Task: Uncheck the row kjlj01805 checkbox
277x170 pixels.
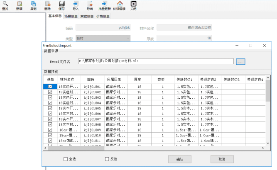Action: tap(50, 108)
